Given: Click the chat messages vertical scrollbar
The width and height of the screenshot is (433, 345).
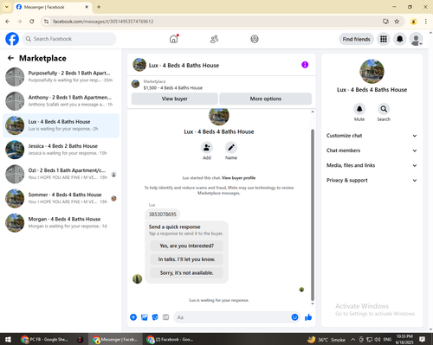Looking at the screenshot, I should coord(313,214).
